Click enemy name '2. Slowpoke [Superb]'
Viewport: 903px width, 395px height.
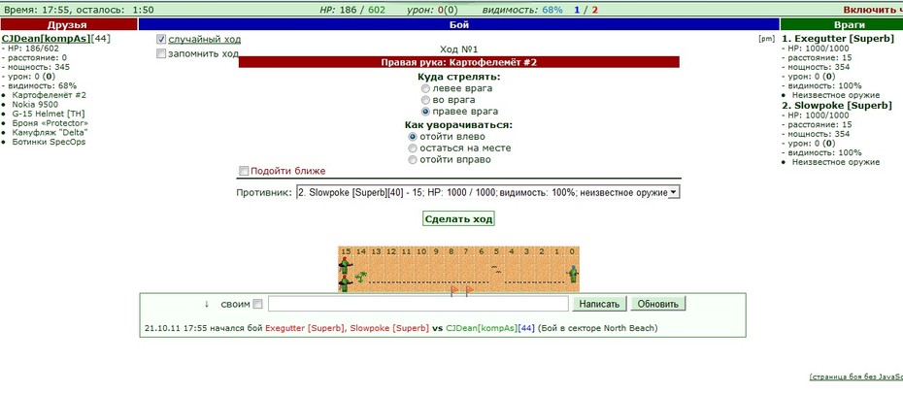(837, 106)
